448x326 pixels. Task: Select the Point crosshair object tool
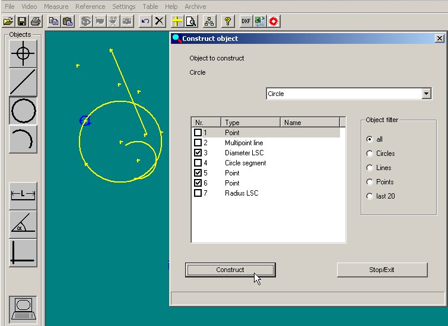tap(23, 54)
